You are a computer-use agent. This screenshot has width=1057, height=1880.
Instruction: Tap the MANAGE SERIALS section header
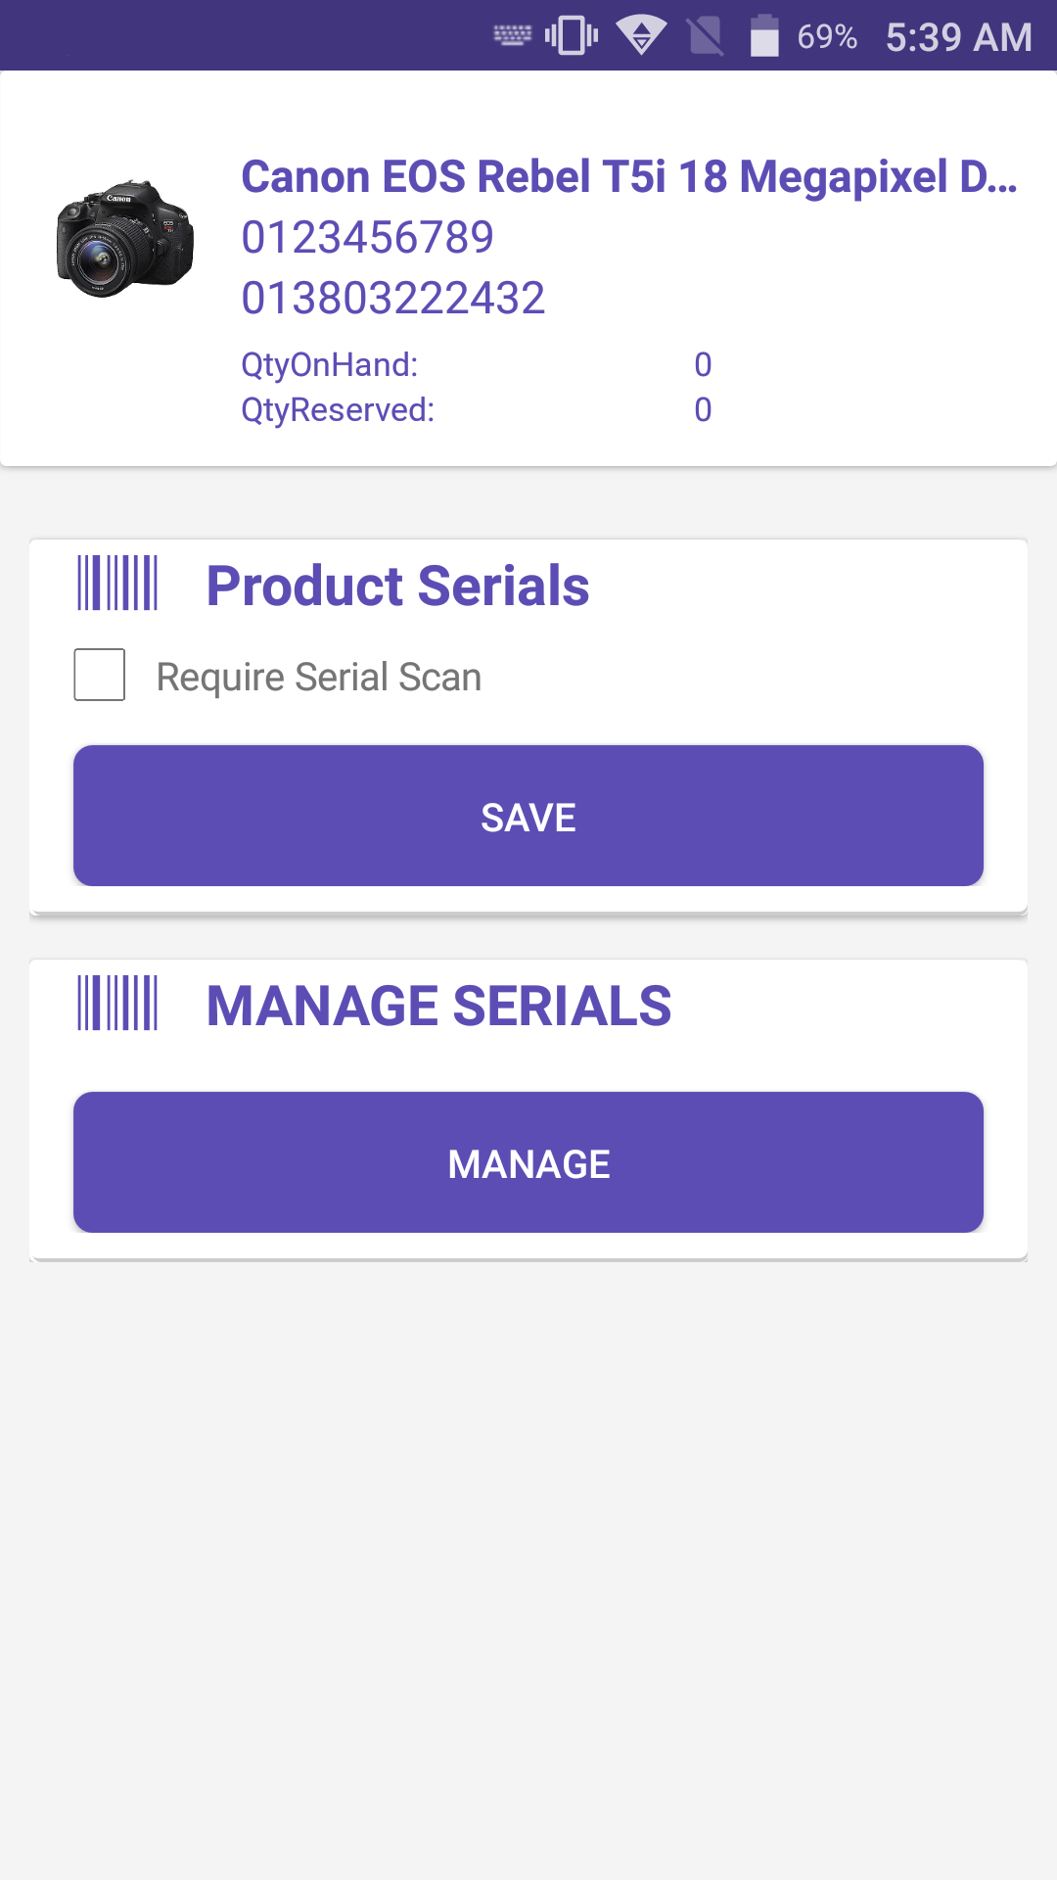click(x=438, y=1002)
